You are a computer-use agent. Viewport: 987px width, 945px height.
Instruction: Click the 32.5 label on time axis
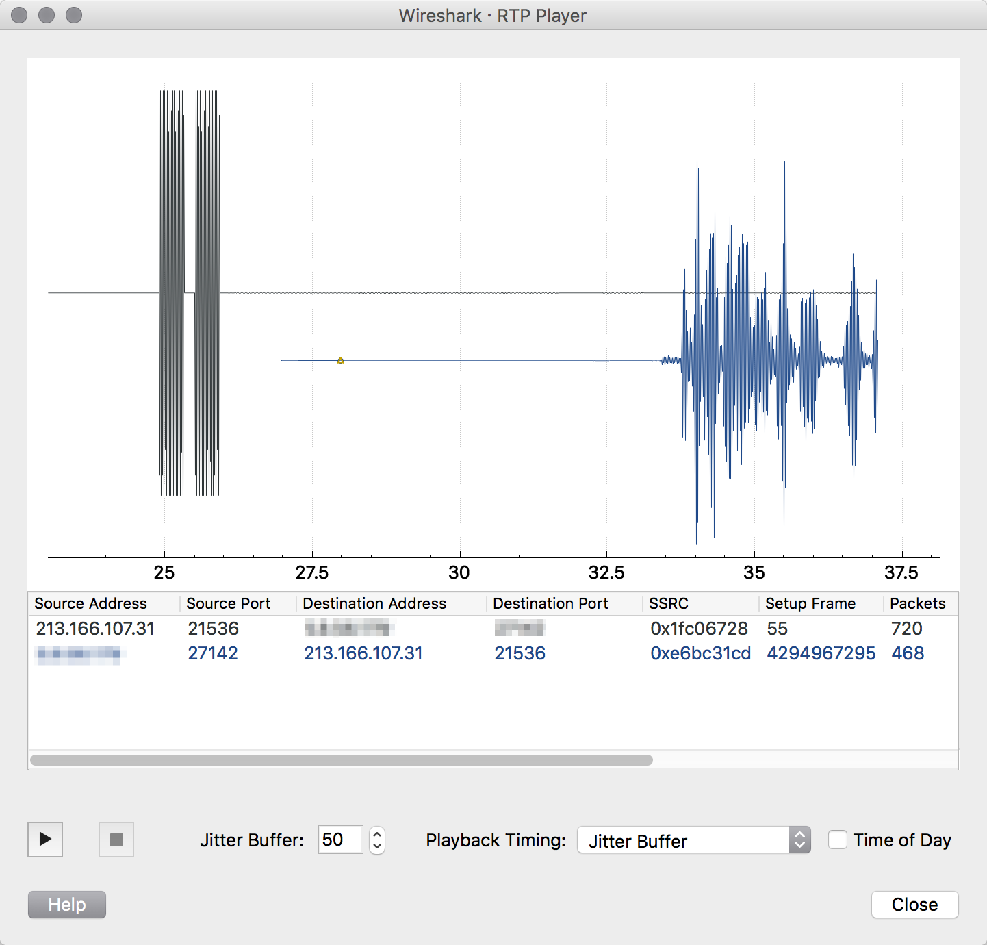pyautogui.click(x=606, y=572)
